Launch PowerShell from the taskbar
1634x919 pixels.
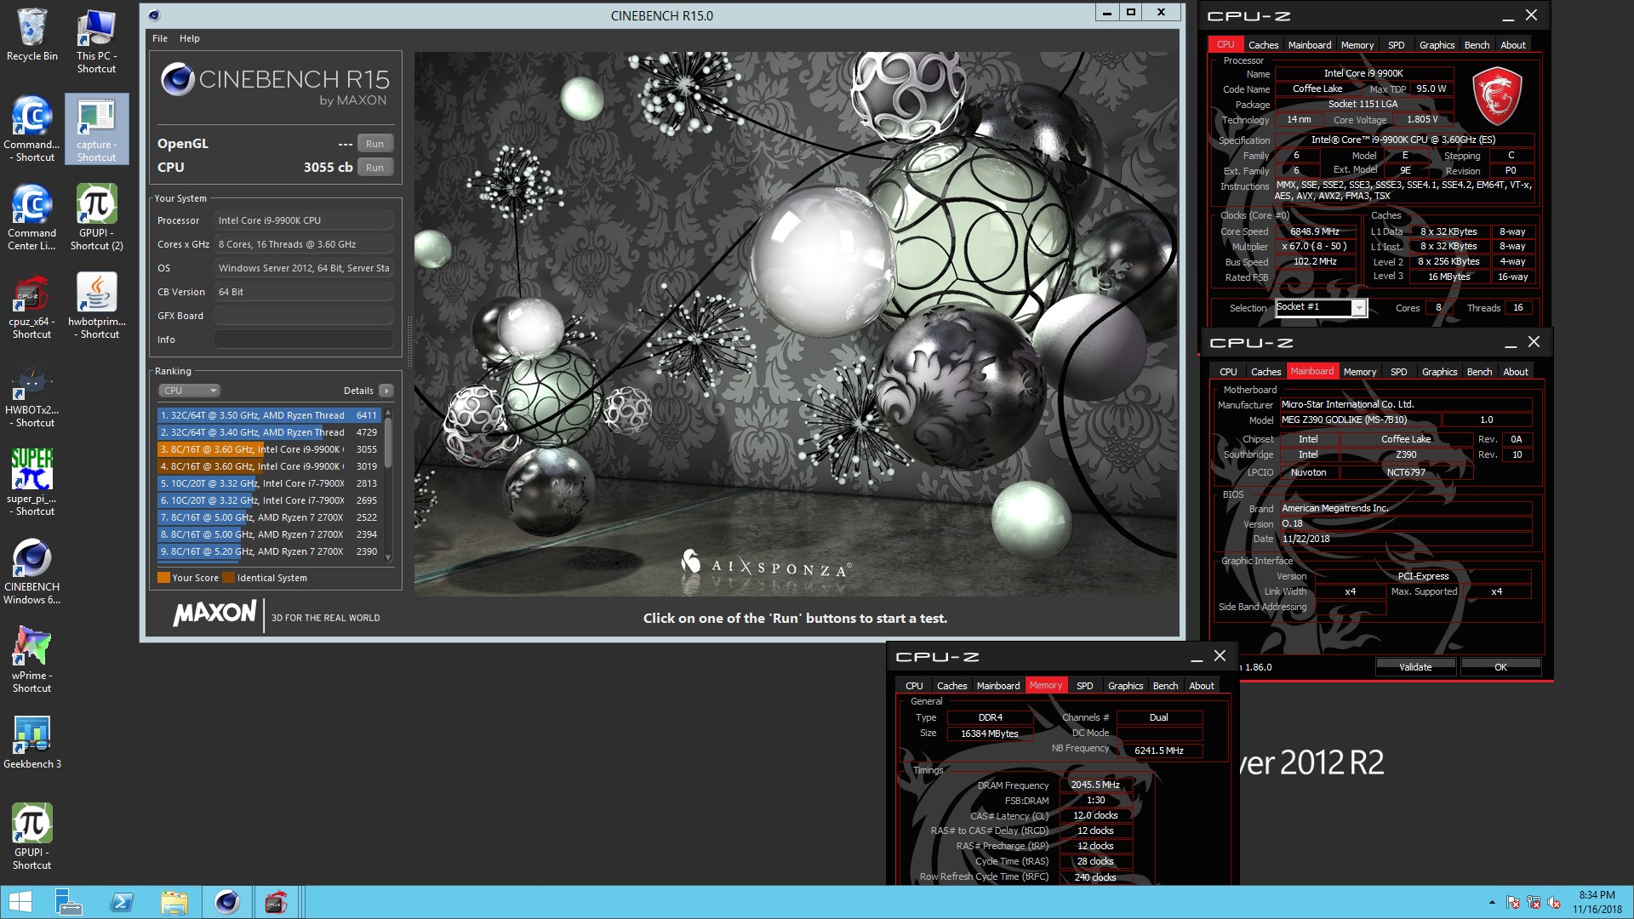tap(122, 902)
